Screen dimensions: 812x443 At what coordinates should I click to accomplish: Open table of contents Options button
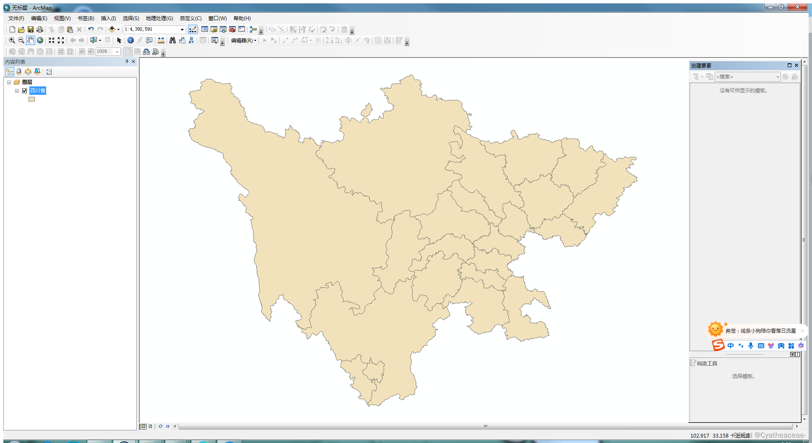point(49,72)
